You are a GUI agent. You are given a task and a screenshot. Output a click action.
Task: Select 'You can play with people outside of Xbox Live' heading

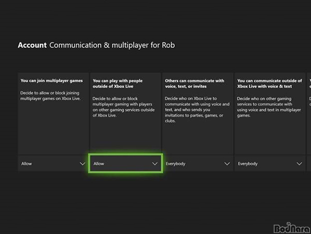pos(118,84)
